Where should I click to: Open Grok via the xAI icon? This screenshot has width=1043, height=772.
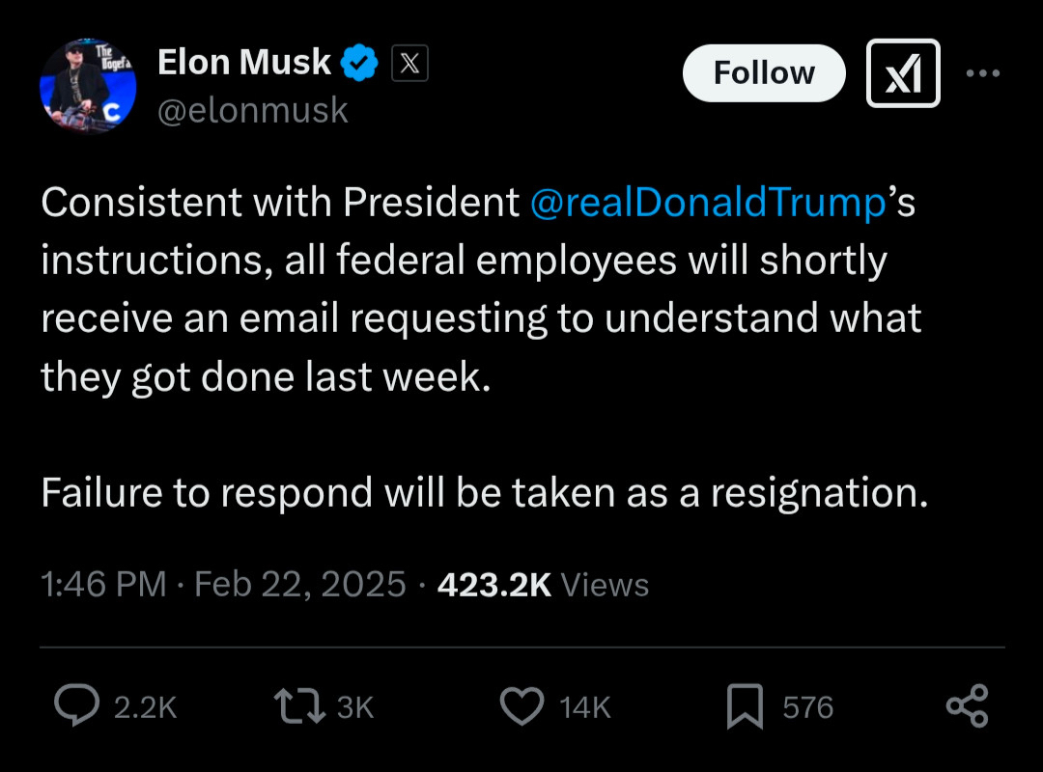(x=903, y=73)
